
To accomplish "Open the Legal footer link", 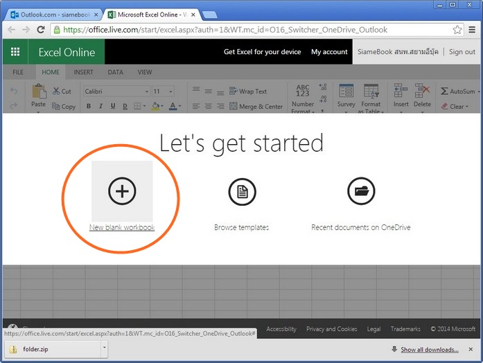I will pos(374,329).
